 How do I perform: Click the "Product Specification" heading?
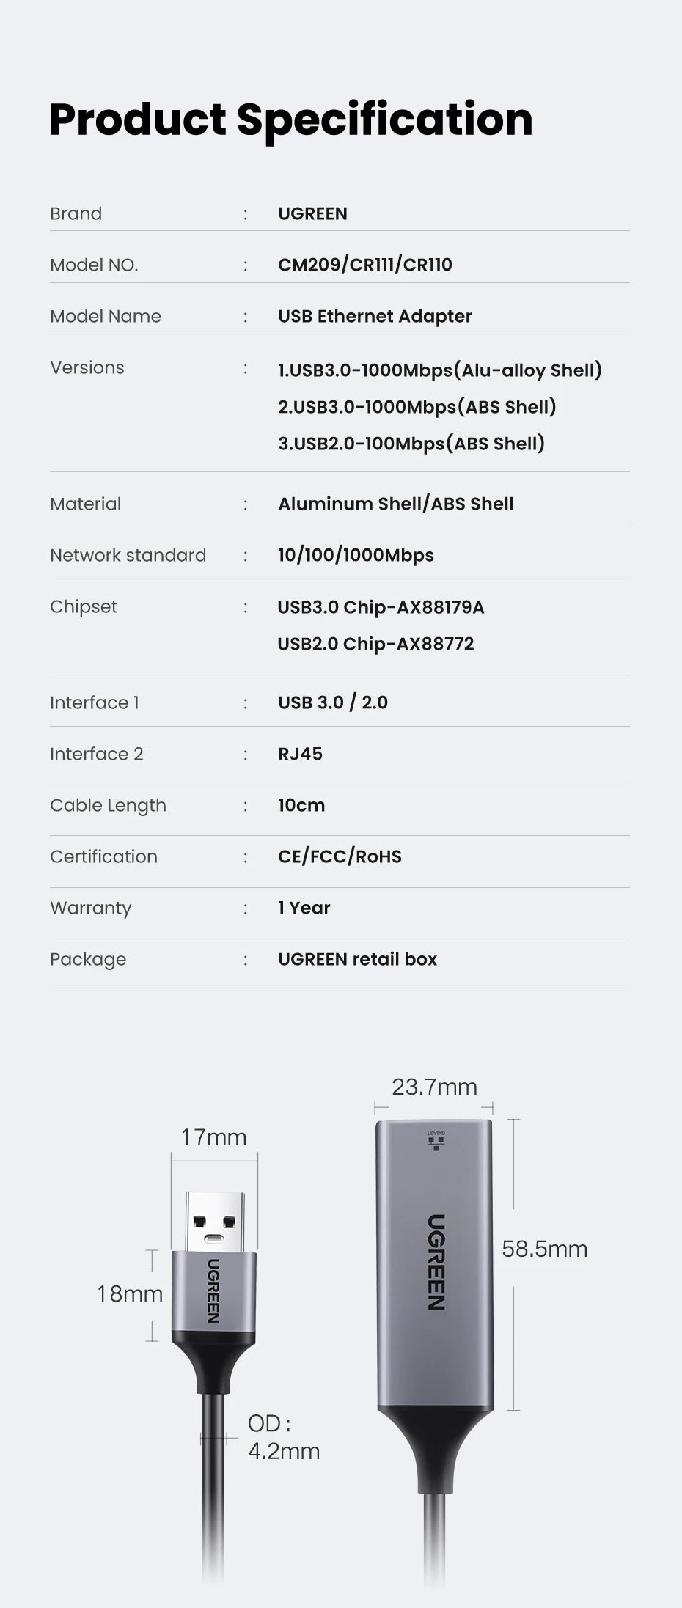click(291, 119)
